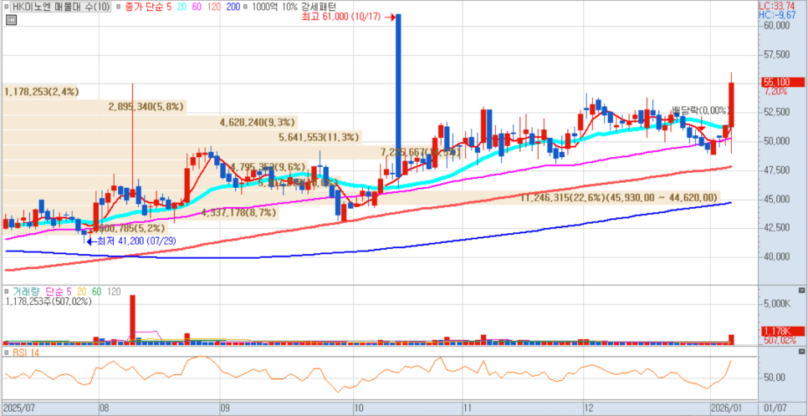The image size is (808, 416).
Task: Click the red 55,100 current price tag
Action: click(x=776, y=82)
